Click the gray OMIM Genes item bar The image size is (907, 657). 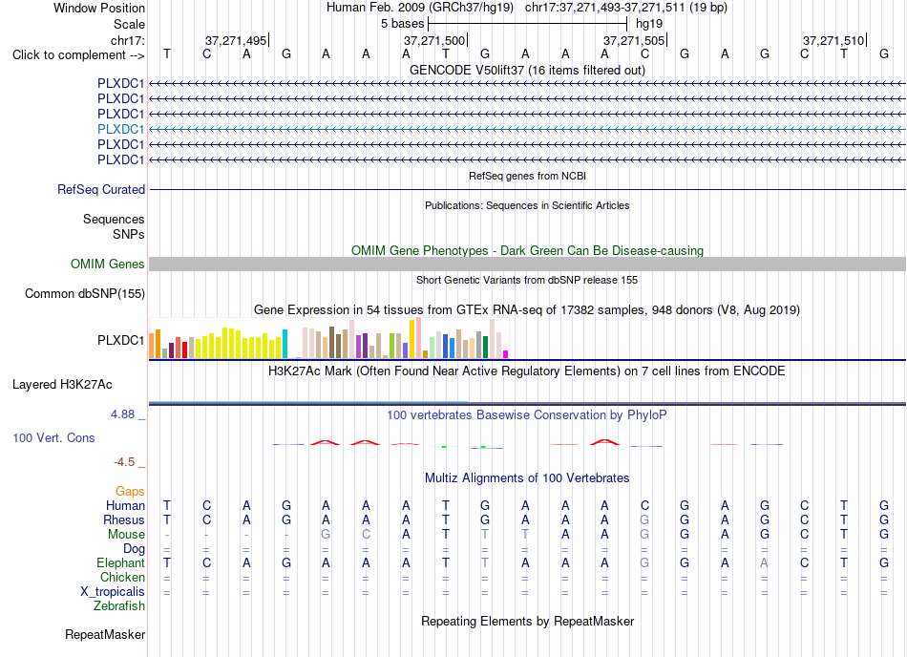pos(527,264)
